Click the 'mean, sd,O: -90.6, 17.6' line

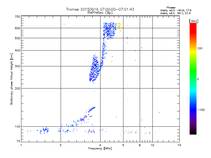[x=176, y=10]
